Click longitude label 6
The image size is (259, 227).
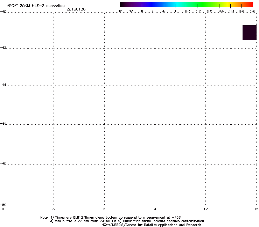point(104,209)
